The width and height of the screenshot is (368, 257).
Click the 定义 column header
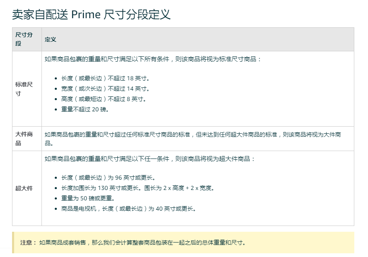[51, 39]
